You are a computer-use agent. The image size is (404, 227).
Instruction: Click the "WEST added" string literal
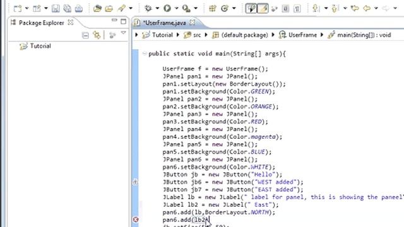click(x=275, y=182)
